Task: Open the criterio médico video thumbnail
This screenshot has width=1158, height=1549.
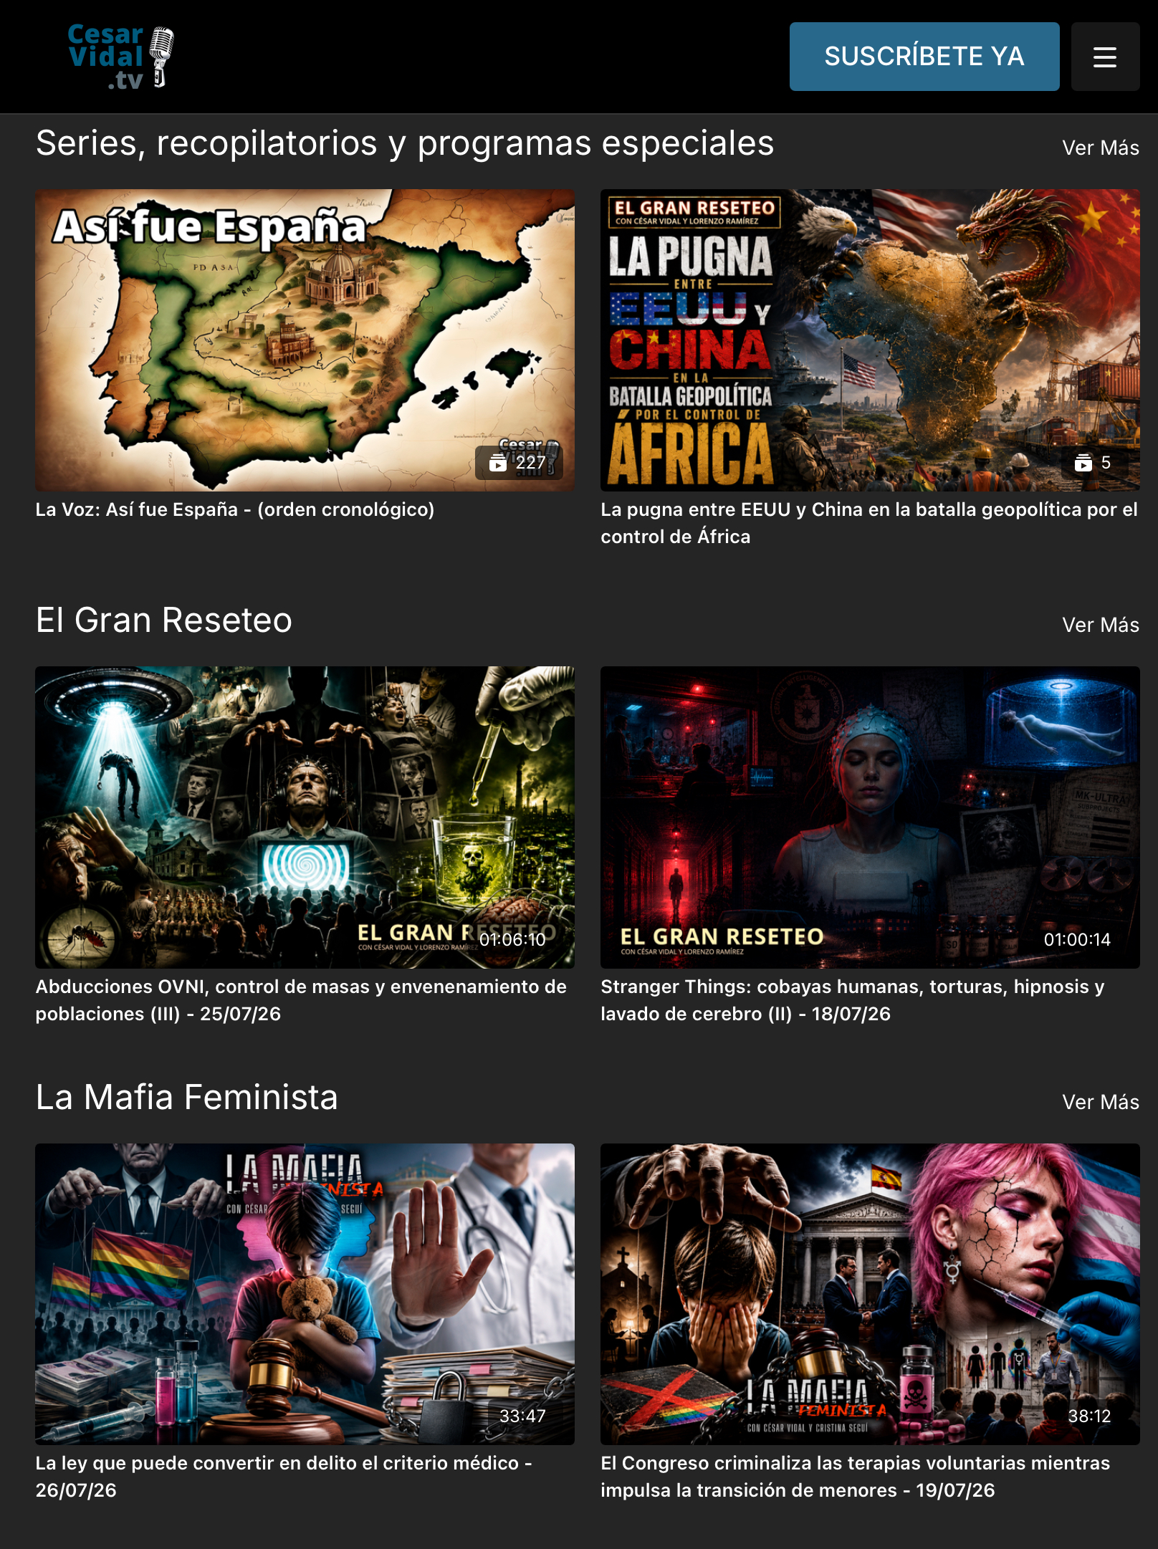Action: click(305, 1294)
